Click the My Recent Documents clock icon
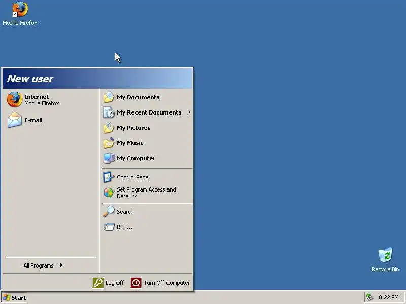The height and width of the screenshot is (304, 406). pyautogui.click(x=109, y=112)
